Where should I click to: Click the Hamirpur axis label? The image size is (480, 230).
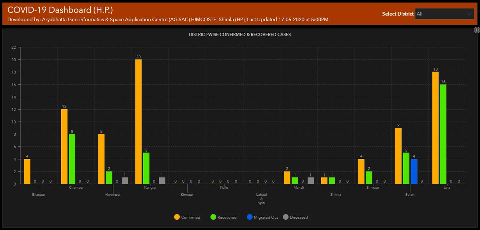click(x=113, y=194)
